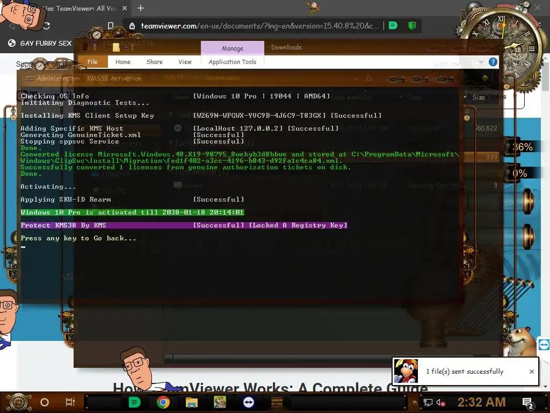Screen dimensions: 550x413
Task: View site information via the padlock icon
Action: point(132,26)
